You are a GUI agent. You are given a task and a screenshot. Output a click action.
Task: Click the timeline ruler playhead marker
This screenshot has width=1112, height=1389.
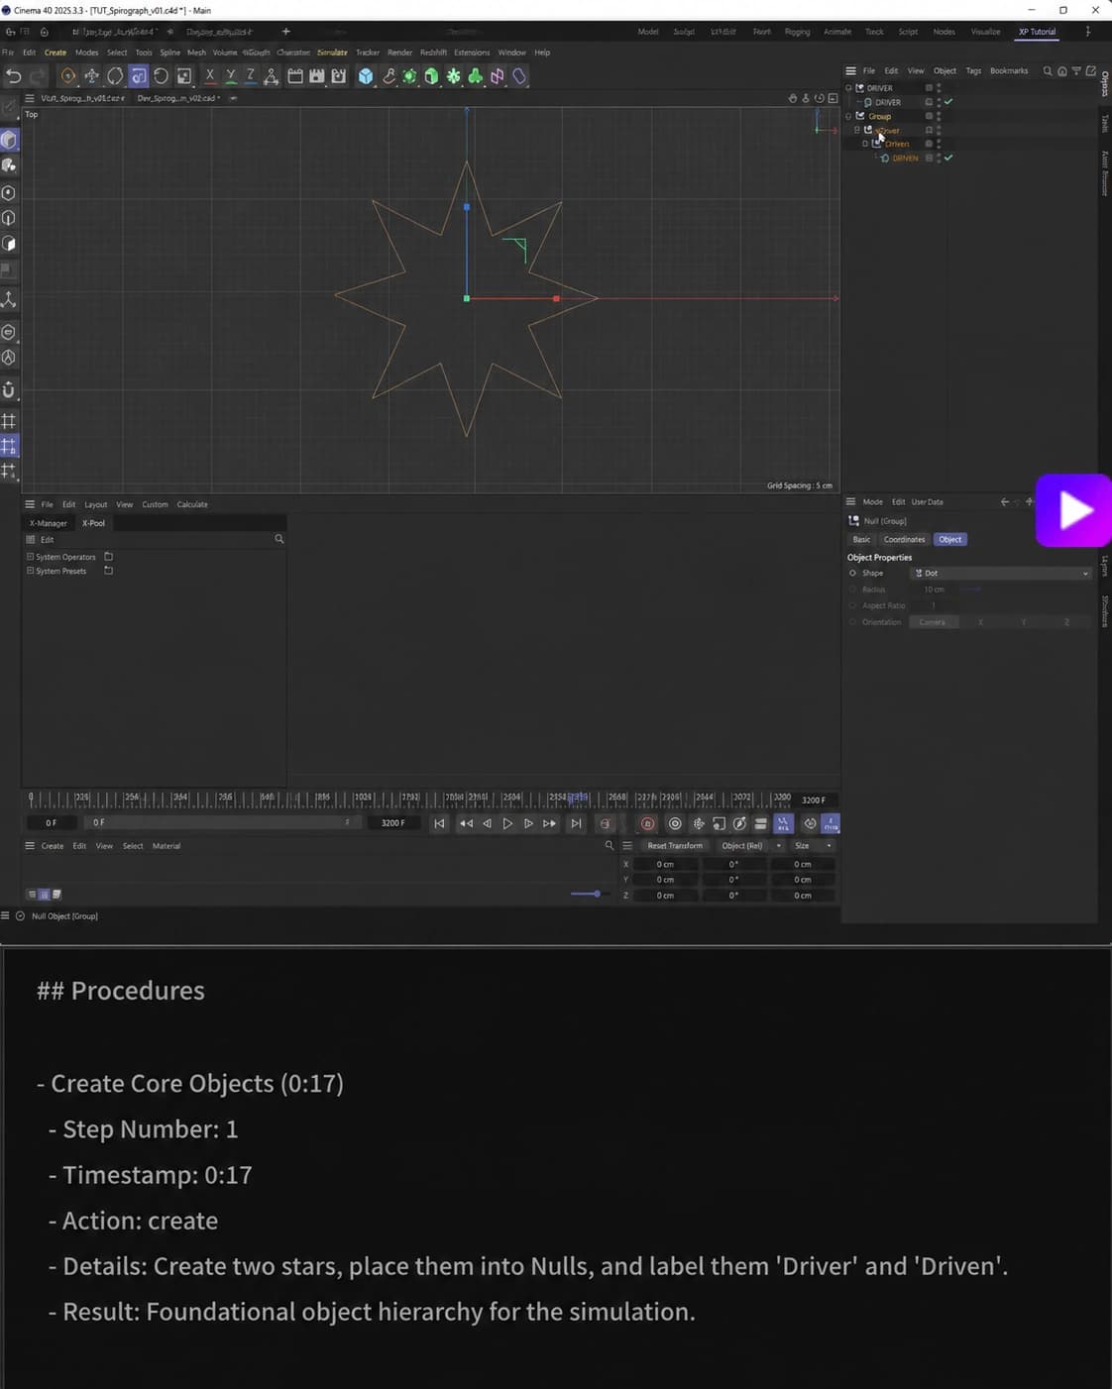click(x=578, y=798)
